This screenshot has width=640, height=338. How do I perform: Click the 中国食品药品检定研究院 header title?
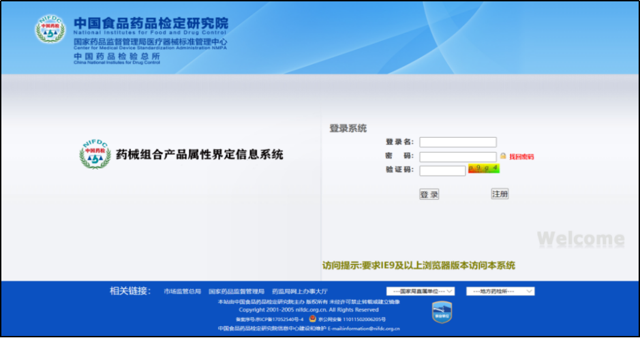coord(151,23)
